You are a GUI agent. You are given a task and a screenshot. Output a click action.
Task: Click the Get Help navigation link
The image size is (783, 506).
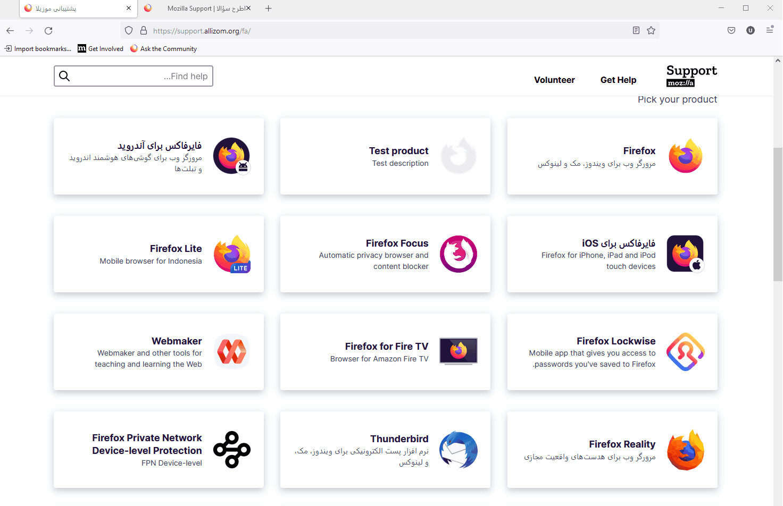tap(618, 80)
